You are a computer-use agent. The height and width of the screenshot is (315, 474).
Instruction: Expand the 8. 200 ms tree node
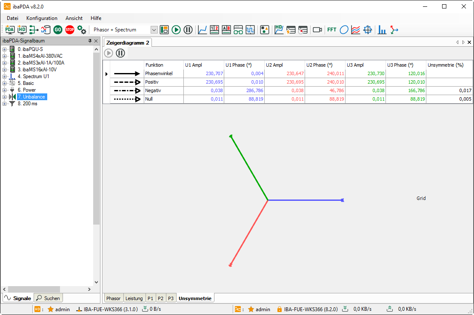click(x=4, y=104)
